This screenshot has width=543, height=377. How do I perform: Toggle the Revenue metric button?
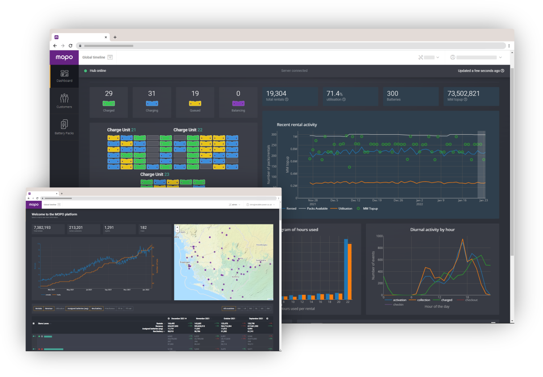49,308
